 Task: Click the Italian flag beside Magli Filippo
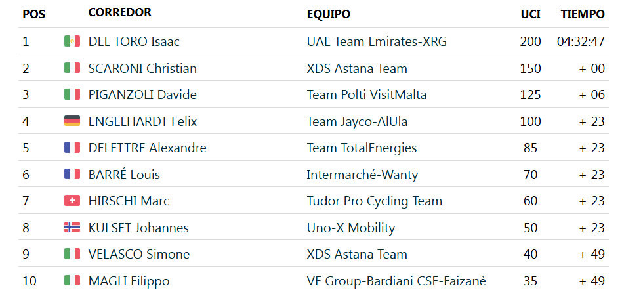coord(72,280)
